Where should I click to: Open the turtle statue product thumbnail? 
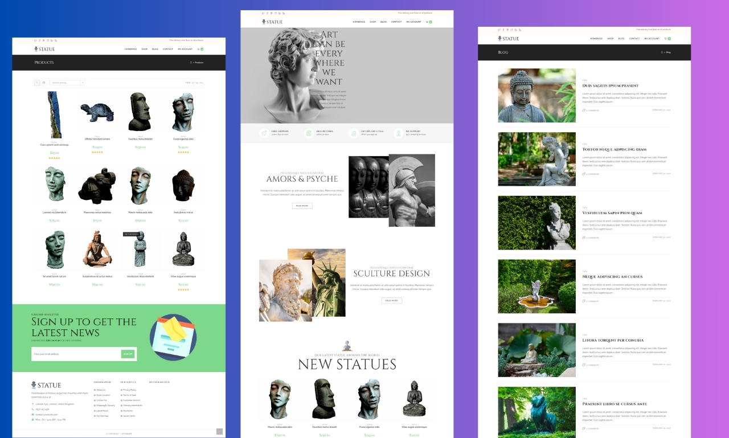[x=96, y=112]
